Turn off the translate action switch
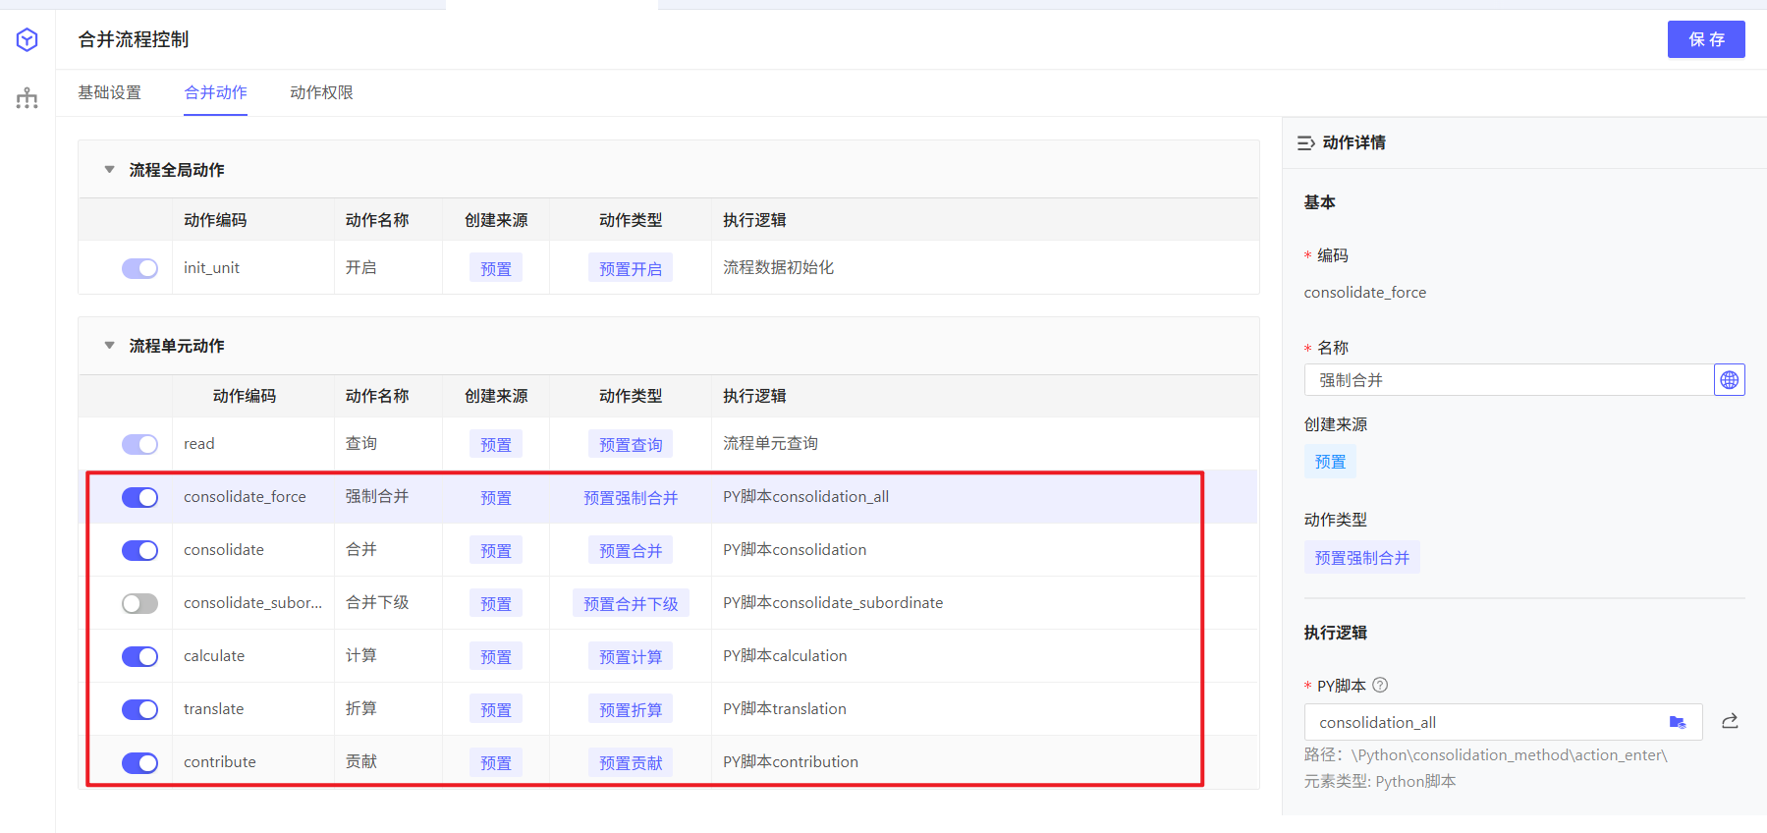 coord(139,709)
